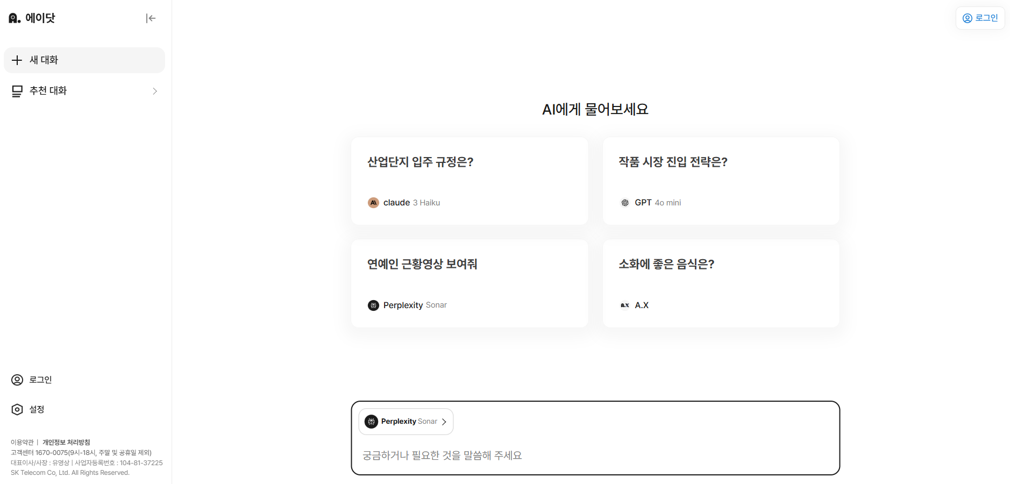Collapse the sidebar with the arrow icon

[x=151, y=18]
